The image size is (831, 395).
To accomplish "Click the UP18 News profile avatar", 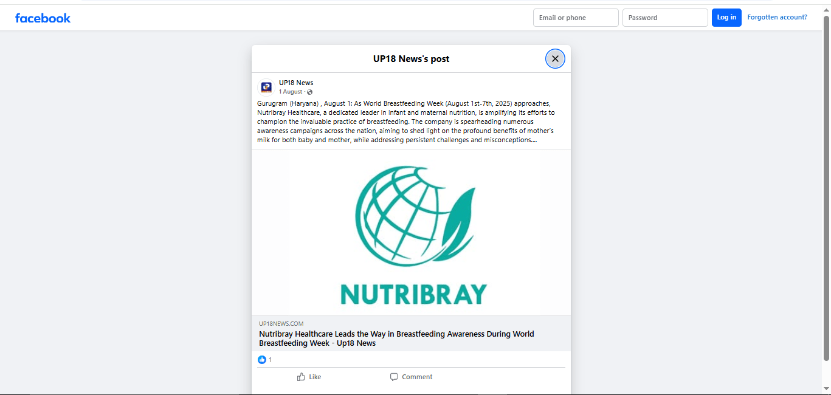I will click(x=266, y=87).
